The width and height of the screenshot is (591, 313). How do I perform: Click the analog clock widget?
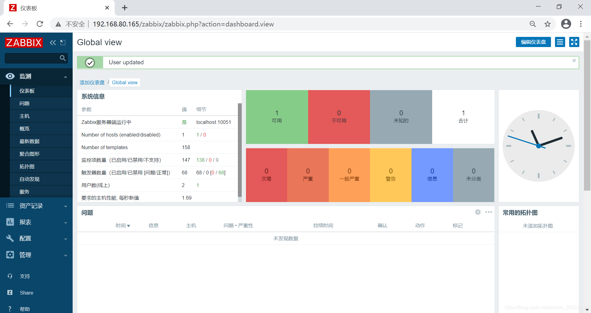pos(539,146)
